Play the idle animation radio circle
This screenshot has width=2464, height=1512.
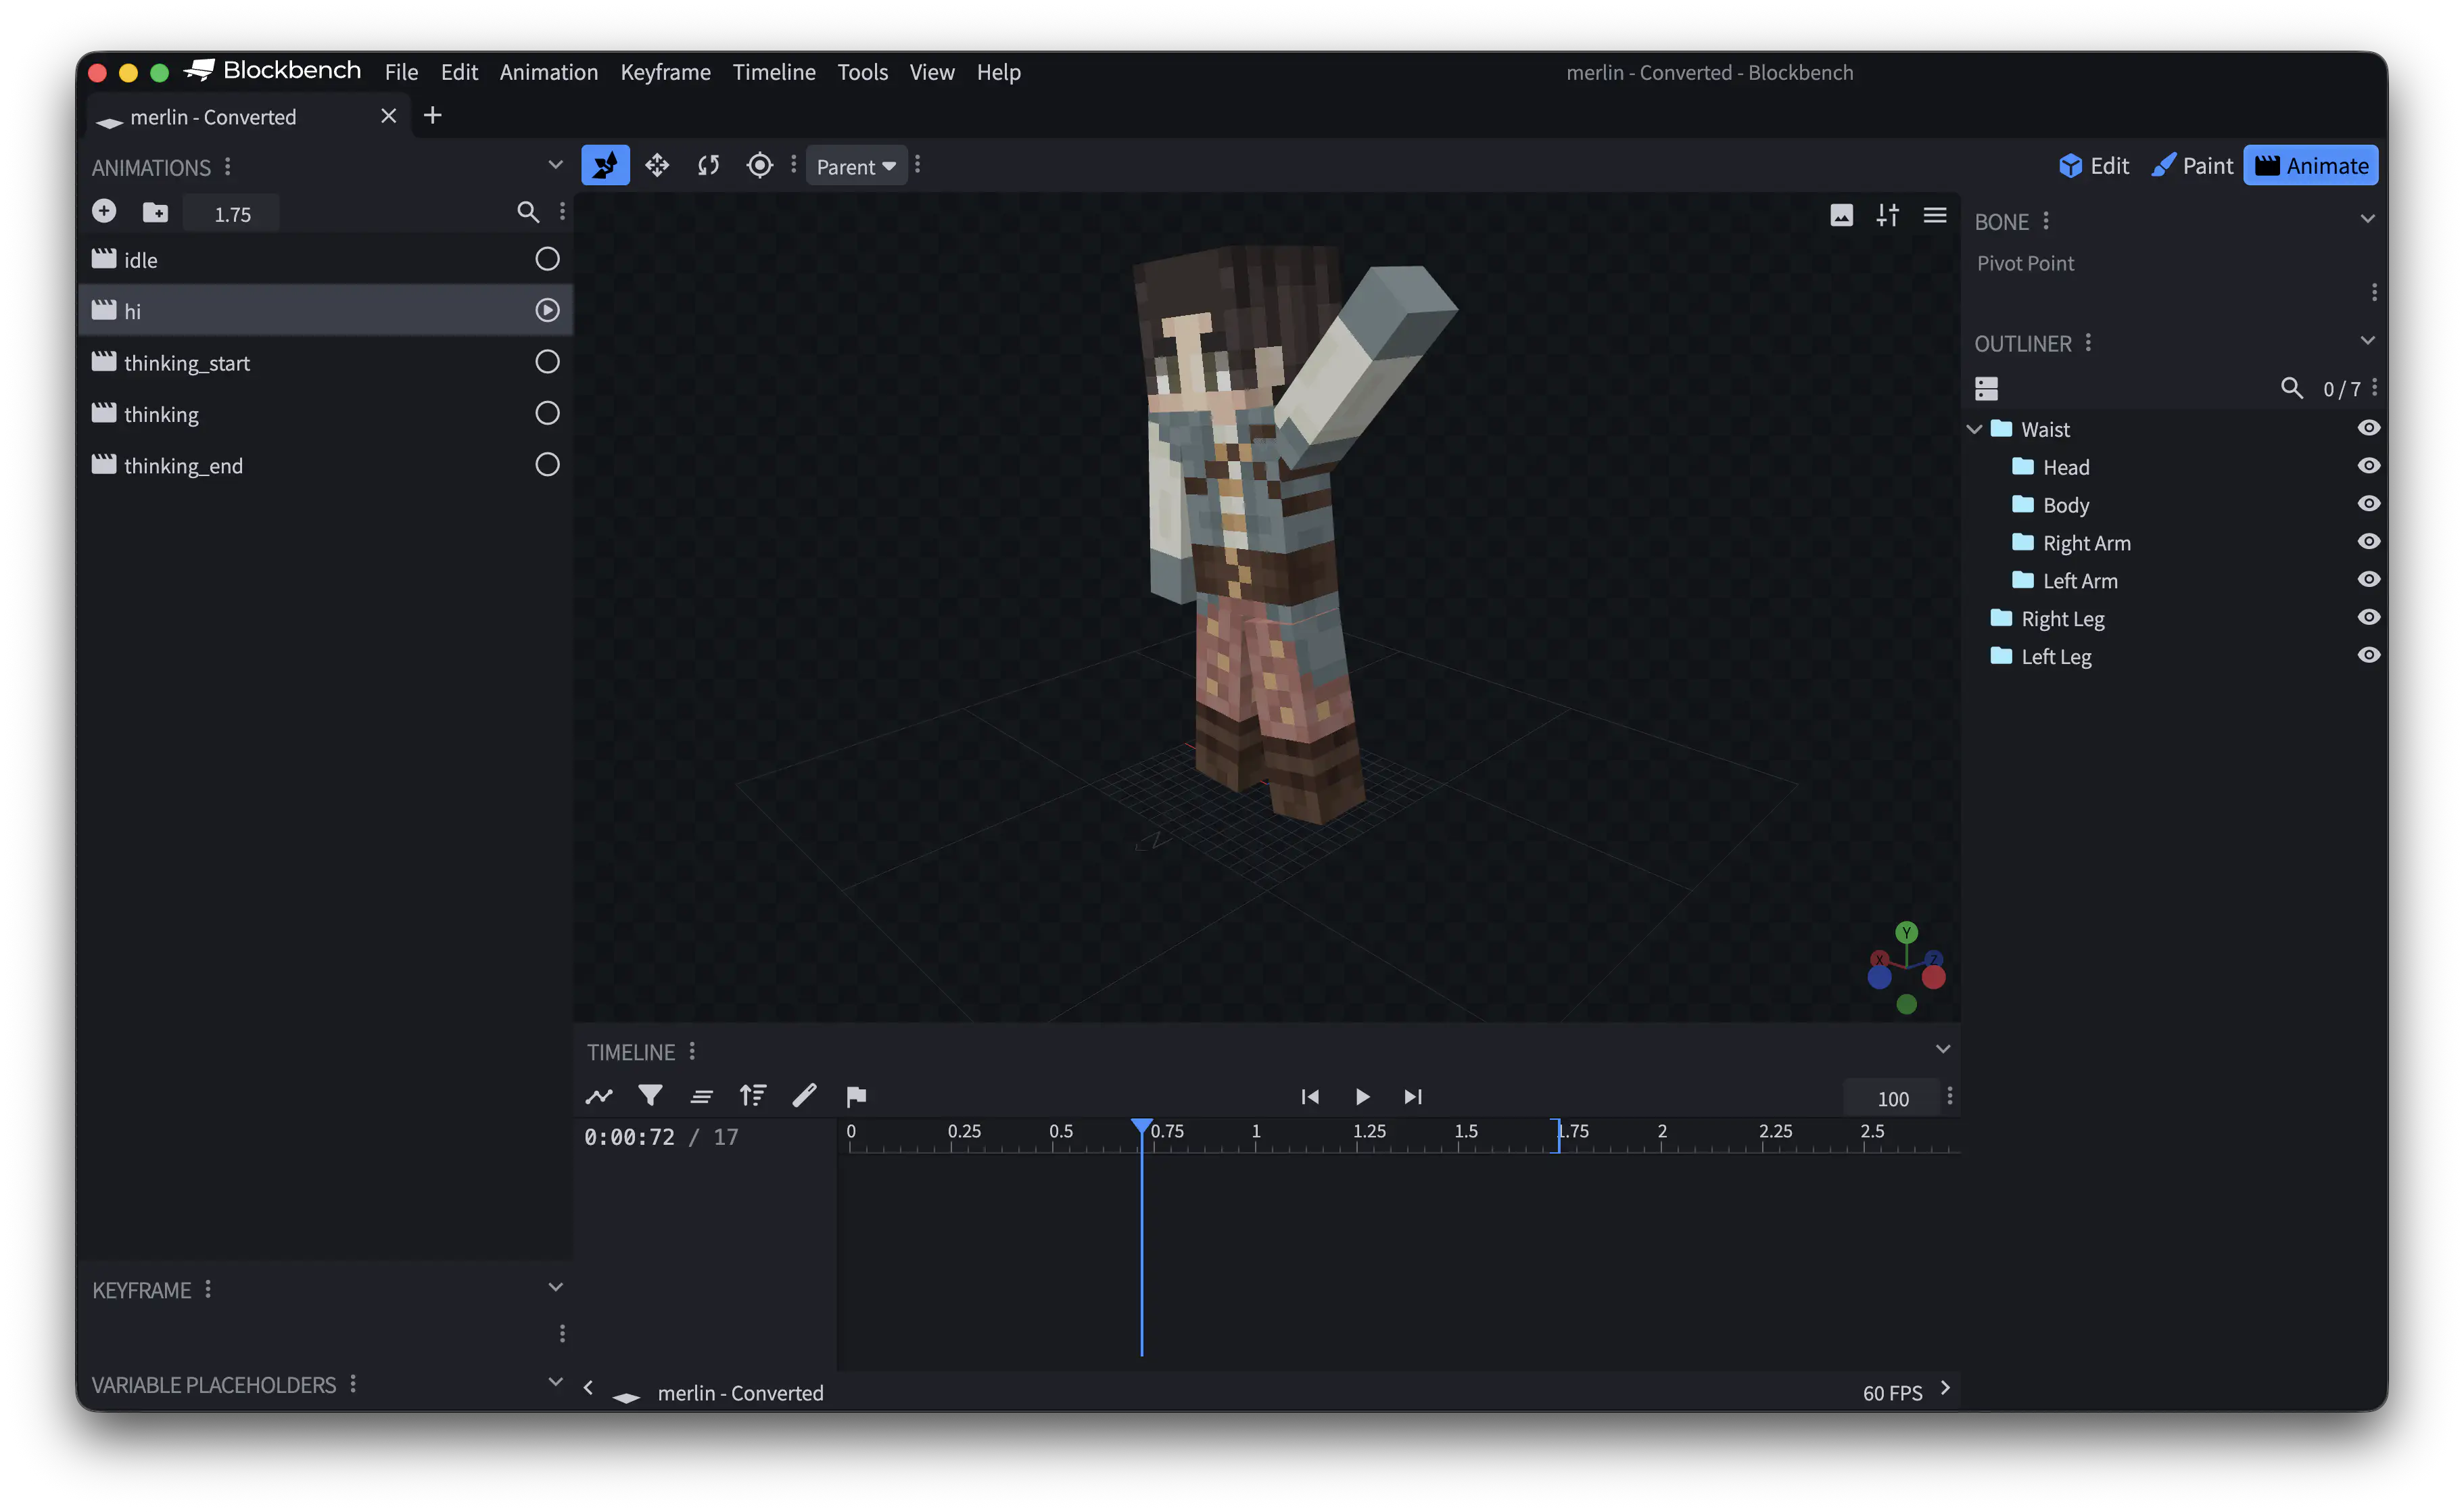click(x=547, y=259)
